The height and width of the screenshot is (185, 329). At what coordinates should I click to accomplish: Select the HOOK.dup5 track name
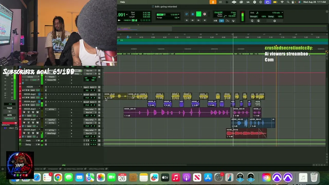pos(30,101)
